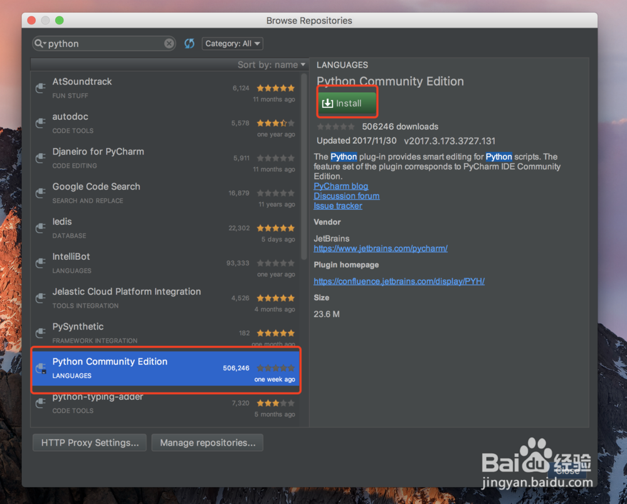Open the Category: All dropdown
The image size is (627, 504).
pos(233,43)
